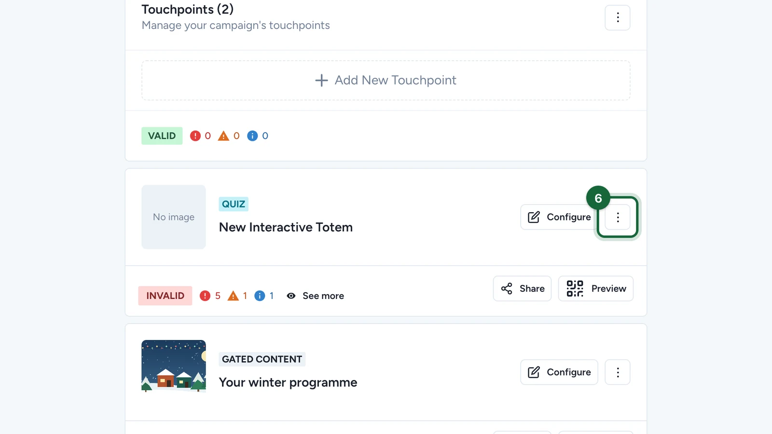This screenshot has height=434, width=772.
Task: Click blue info icon in VALID row
Action: (x=252, y=136)
